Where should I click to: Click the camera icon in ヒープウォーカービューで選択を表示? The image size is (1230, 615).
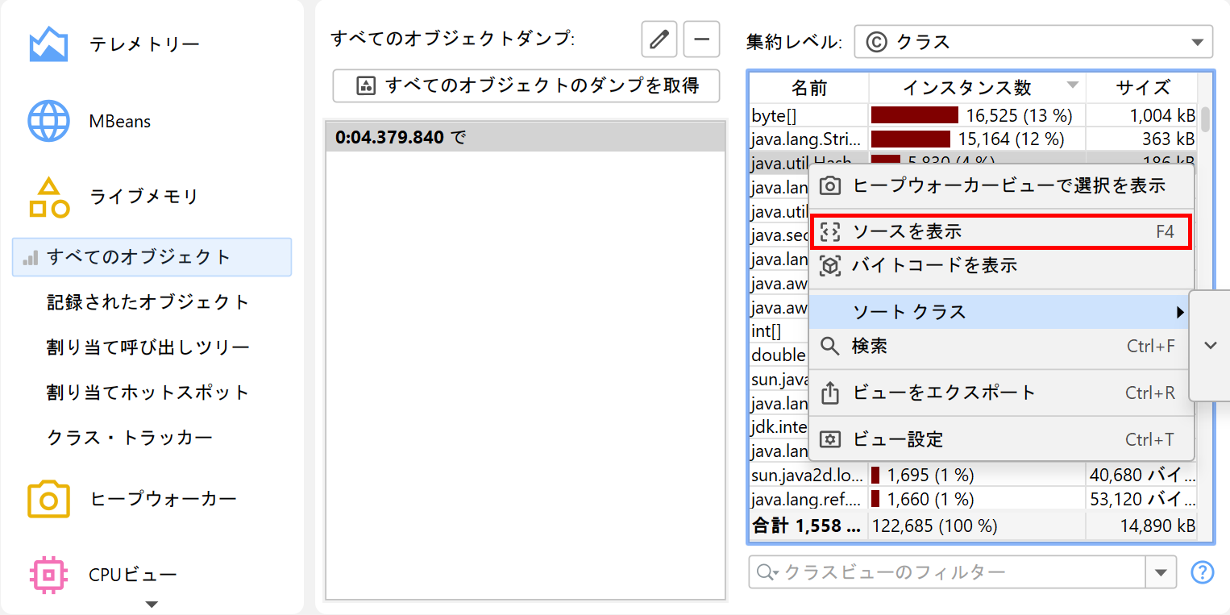coord(830,186)
